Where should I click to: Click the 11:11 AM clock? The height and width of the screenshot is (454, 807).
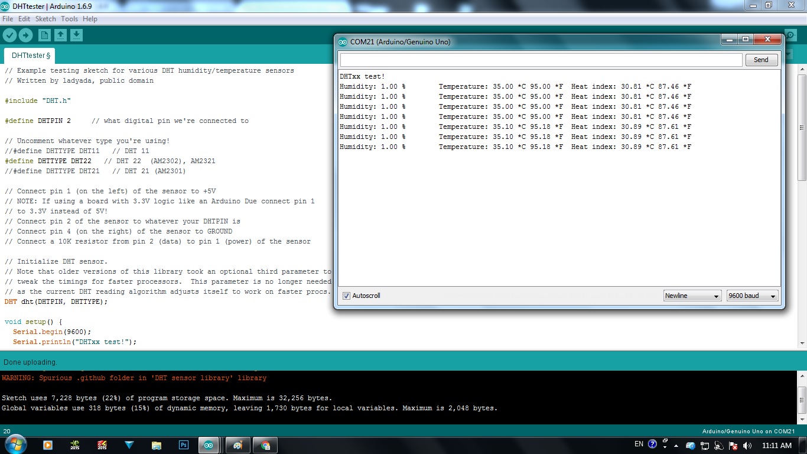(x=777, y=445)
